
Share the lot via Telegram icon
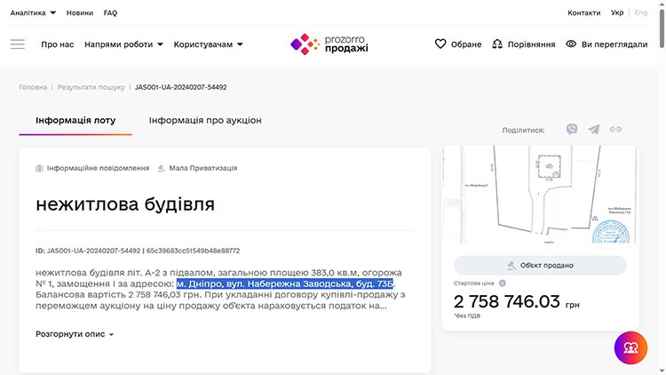coord(594,129)
